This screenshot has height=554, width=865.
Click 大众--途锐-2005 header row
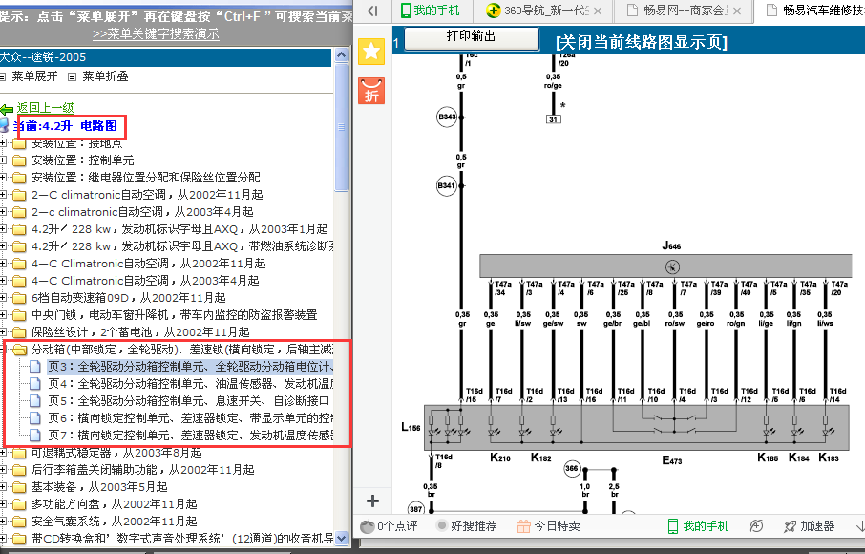coord(165,57)
